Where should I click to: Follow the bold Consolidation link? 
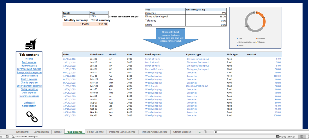tap(29, 106)
